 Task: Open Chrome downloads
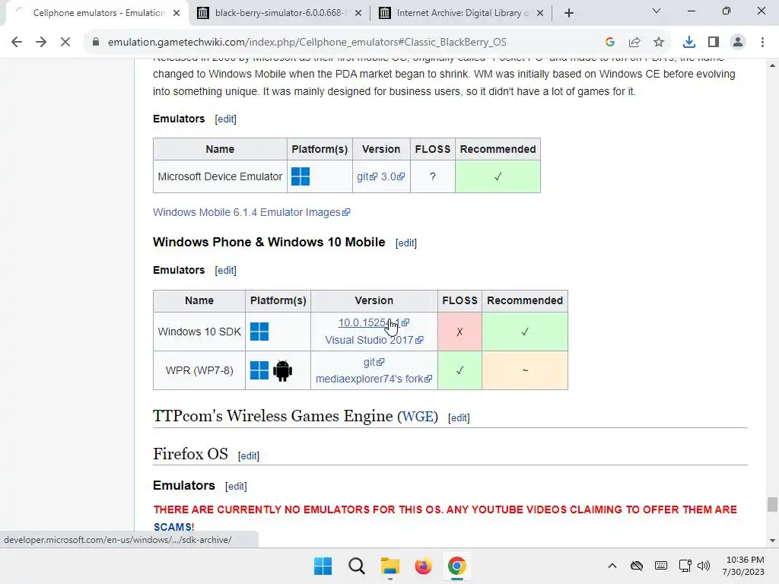689,43
